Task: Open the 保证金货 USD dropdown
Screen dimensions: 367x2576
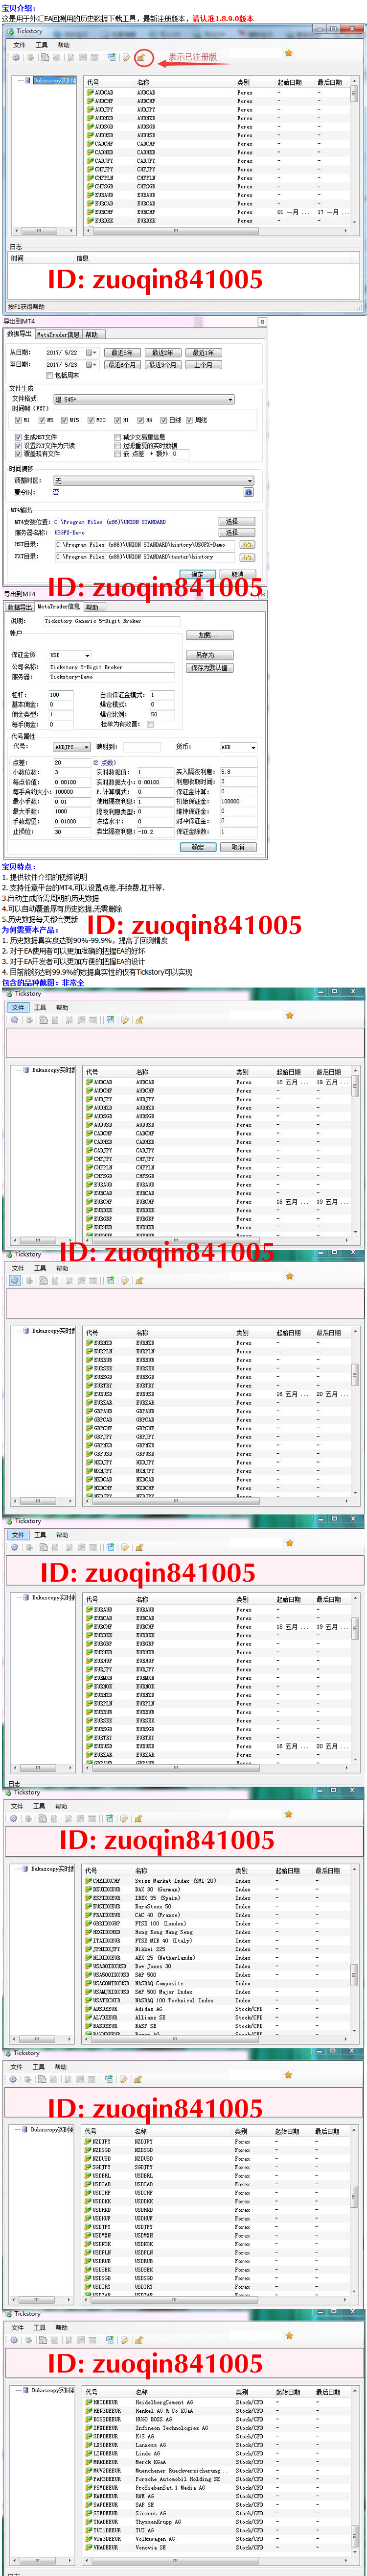Action: (x=70, y=655)
